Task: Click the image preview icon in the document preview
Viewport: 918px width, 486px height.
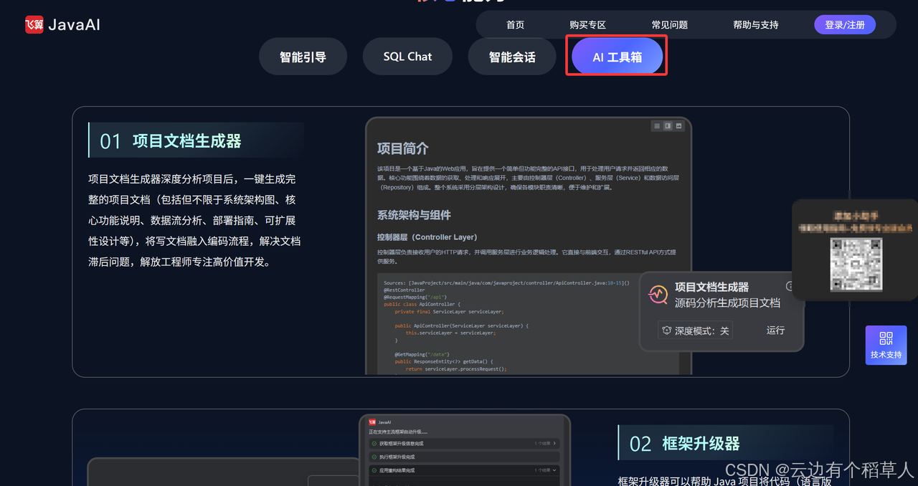Action: [679, 126]
